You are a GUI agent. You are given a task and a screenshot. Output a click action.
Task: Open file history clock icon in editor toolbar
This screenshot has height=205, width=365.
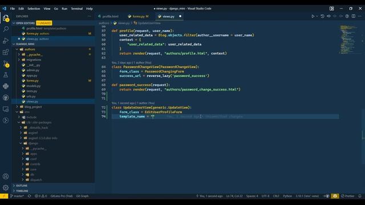pyautogui.click(x=322, y=17)
